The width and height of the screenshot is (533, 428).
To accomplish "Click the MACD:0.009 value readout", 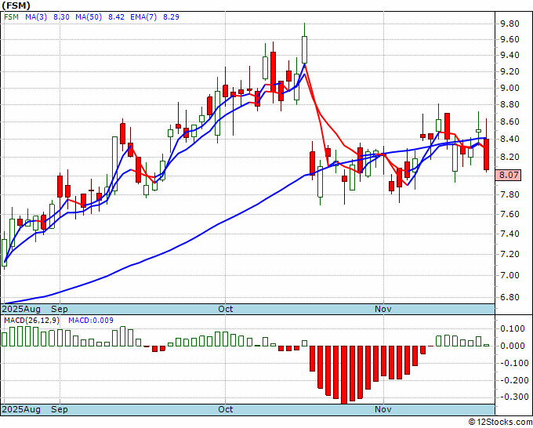I will pos(91,321).
